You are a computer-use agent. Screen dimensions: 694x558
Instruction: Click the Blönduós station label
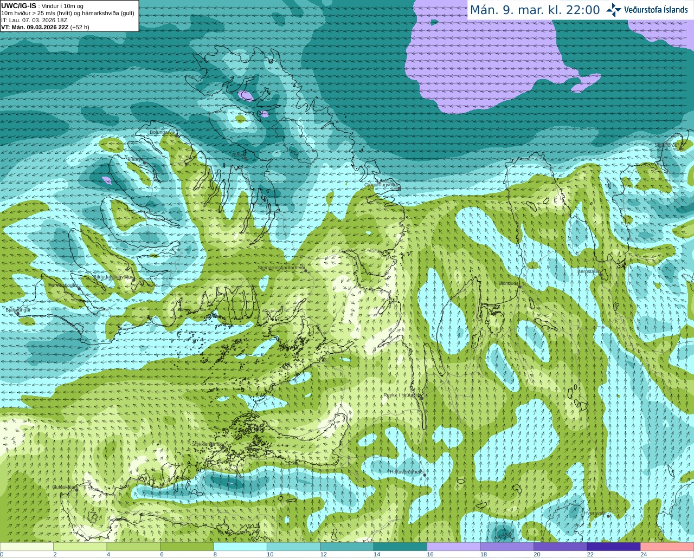click(x=509, y=283)
